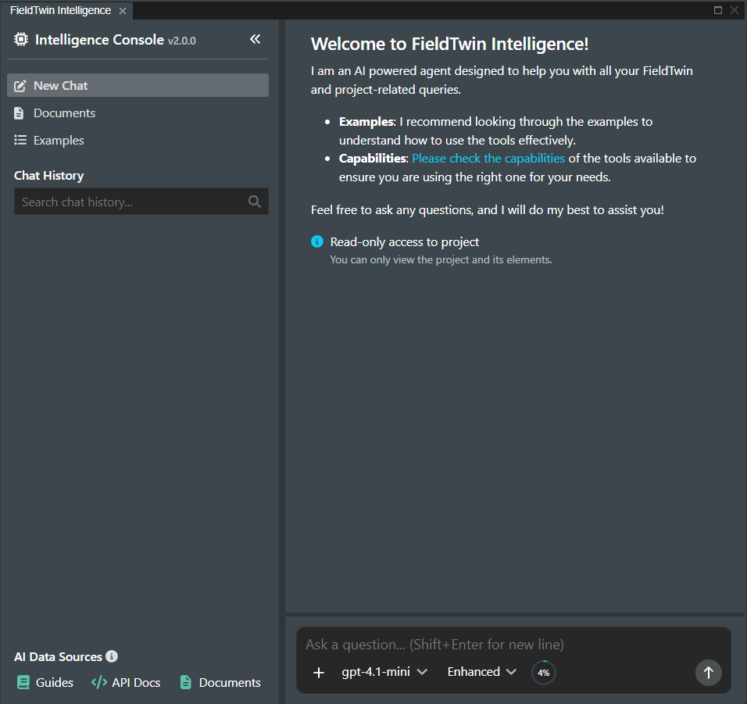
Task: Close the FieldTwin Intelligence tab
Action: [123, 11]
